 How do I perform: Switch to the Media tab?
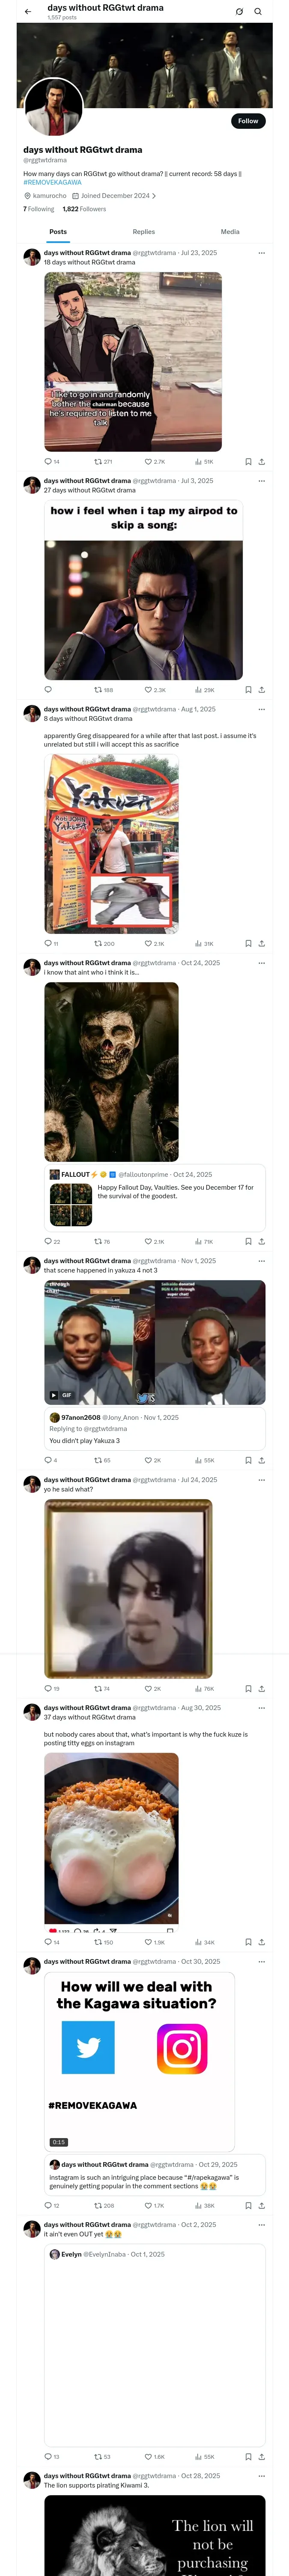pos(230,231)
